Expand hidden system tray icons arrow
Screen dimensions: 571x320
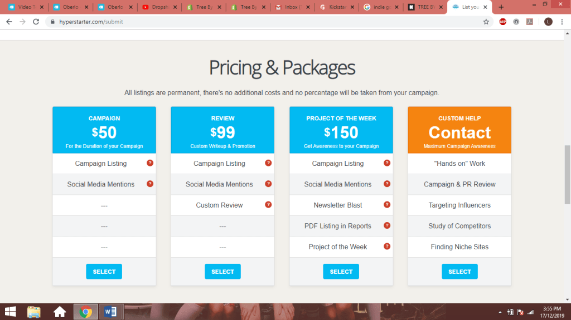[501, 312]
